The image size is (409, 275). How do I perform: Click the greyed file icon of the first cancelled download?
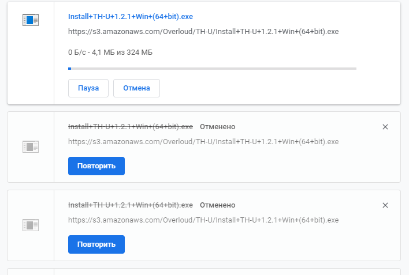[x=31, y=147]
